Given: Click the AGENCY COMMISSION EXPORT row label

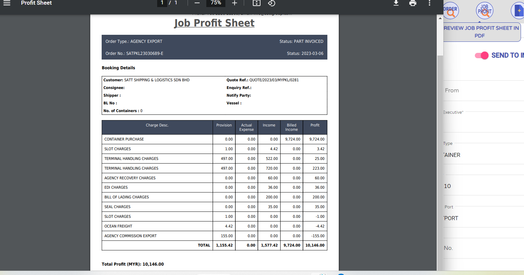Looking at the screenshot, I should pyautogui.click(x=130, y=236).
